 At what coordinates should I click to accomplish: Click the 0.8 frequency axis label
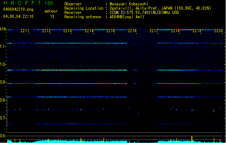tap(3, 100)
